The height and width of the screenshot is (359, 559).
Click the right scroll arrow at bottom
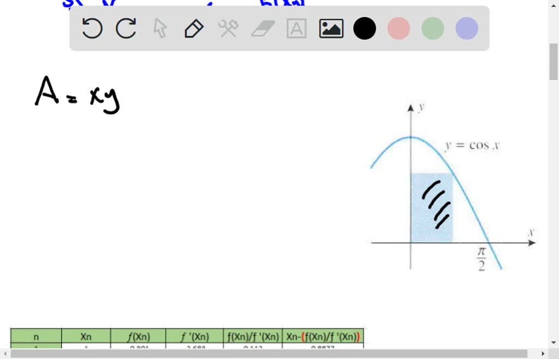(543, 353)
